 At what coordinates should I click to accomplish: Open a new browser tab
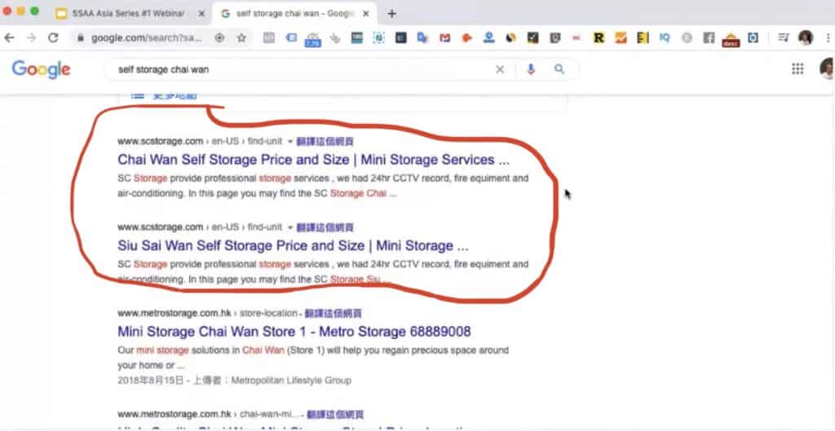(392, 14)
